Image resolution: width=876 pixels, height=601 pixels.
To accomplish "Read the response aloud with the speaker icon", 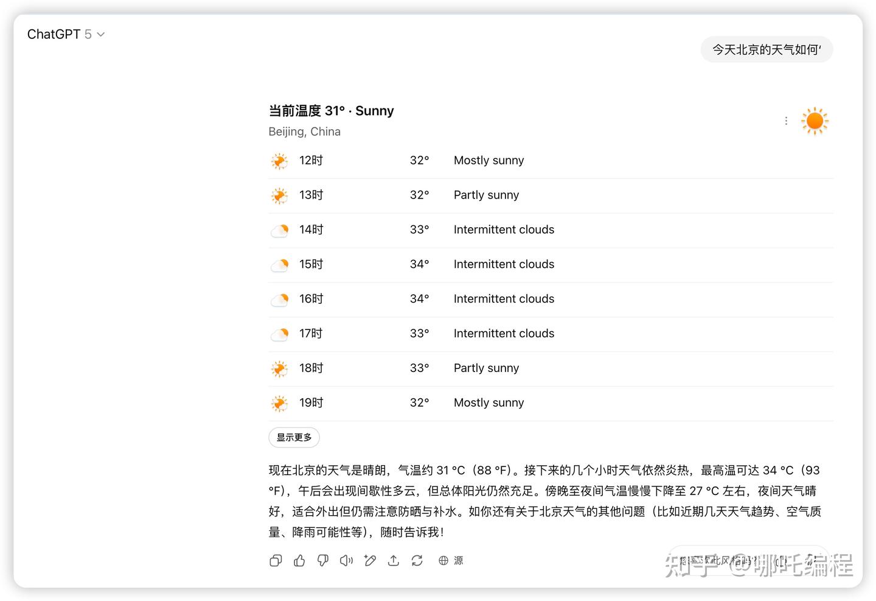I will click(346, 560).
